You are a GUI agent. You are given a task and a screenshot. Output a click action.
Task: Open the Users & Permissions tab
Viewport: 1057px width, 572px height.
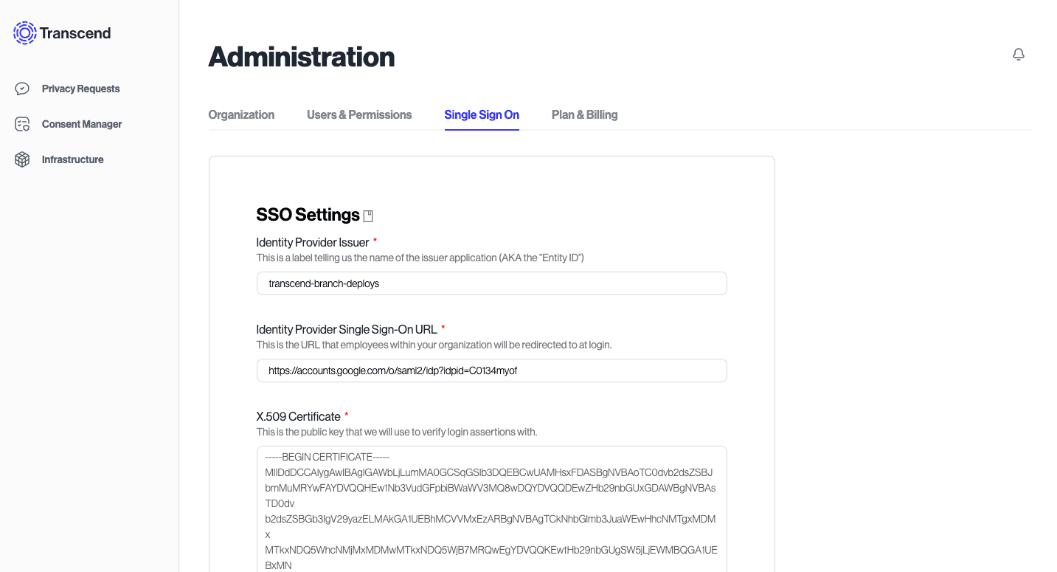tap(359, 114)
